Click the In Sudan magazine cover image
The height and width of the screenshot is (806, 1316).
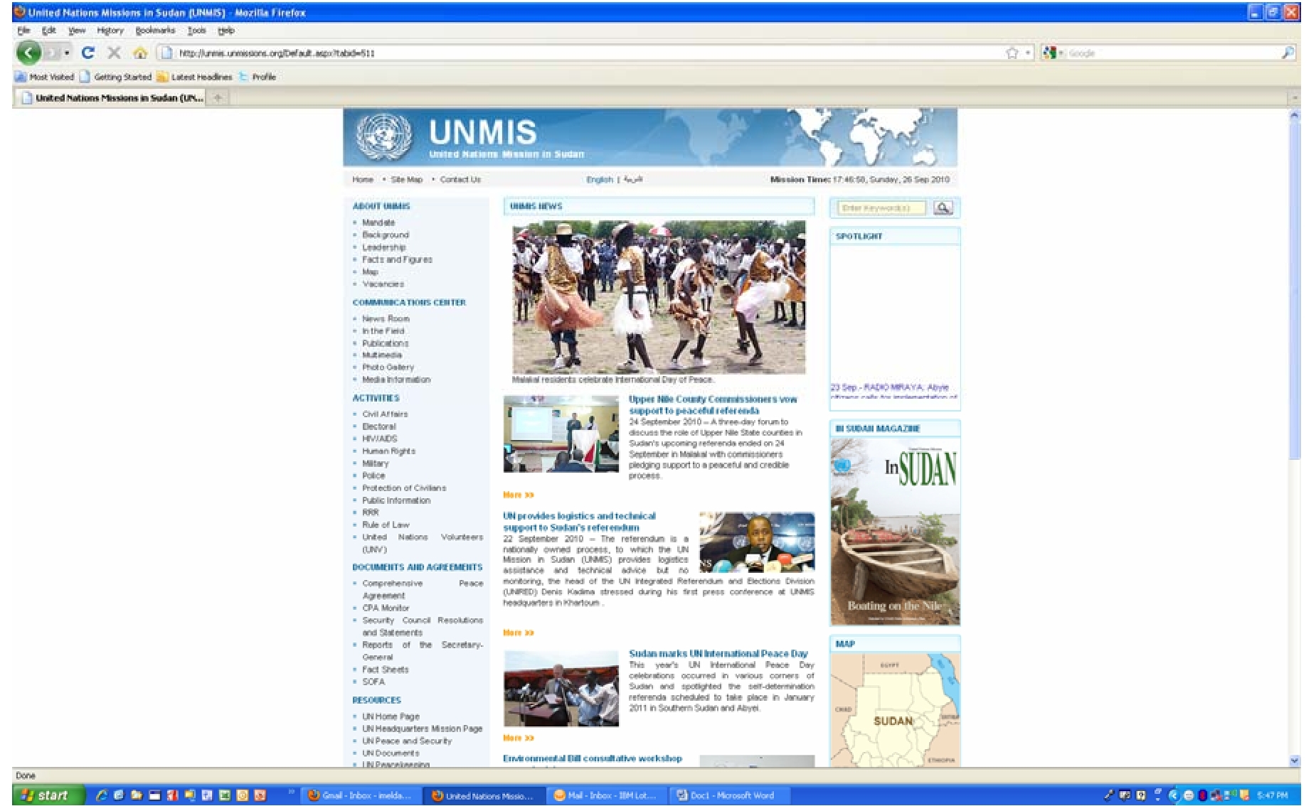[x=895, y=531]
